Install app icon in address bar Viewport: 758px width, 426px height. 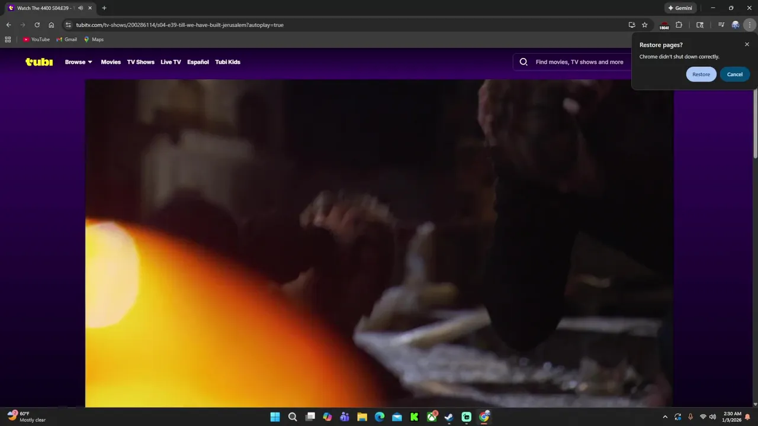[x=632, y=25]
